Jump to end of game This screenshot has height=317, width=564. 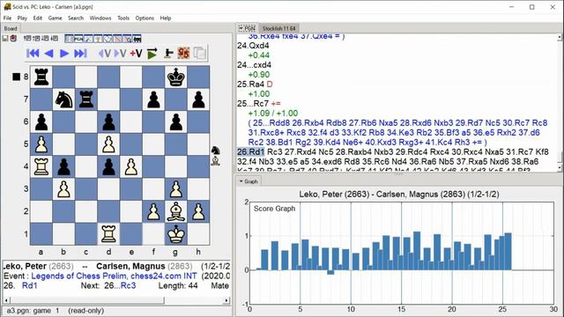tap(80, 53)
